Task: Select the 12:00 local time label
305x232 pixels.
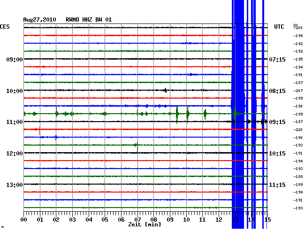Action: tap(15, 154)
